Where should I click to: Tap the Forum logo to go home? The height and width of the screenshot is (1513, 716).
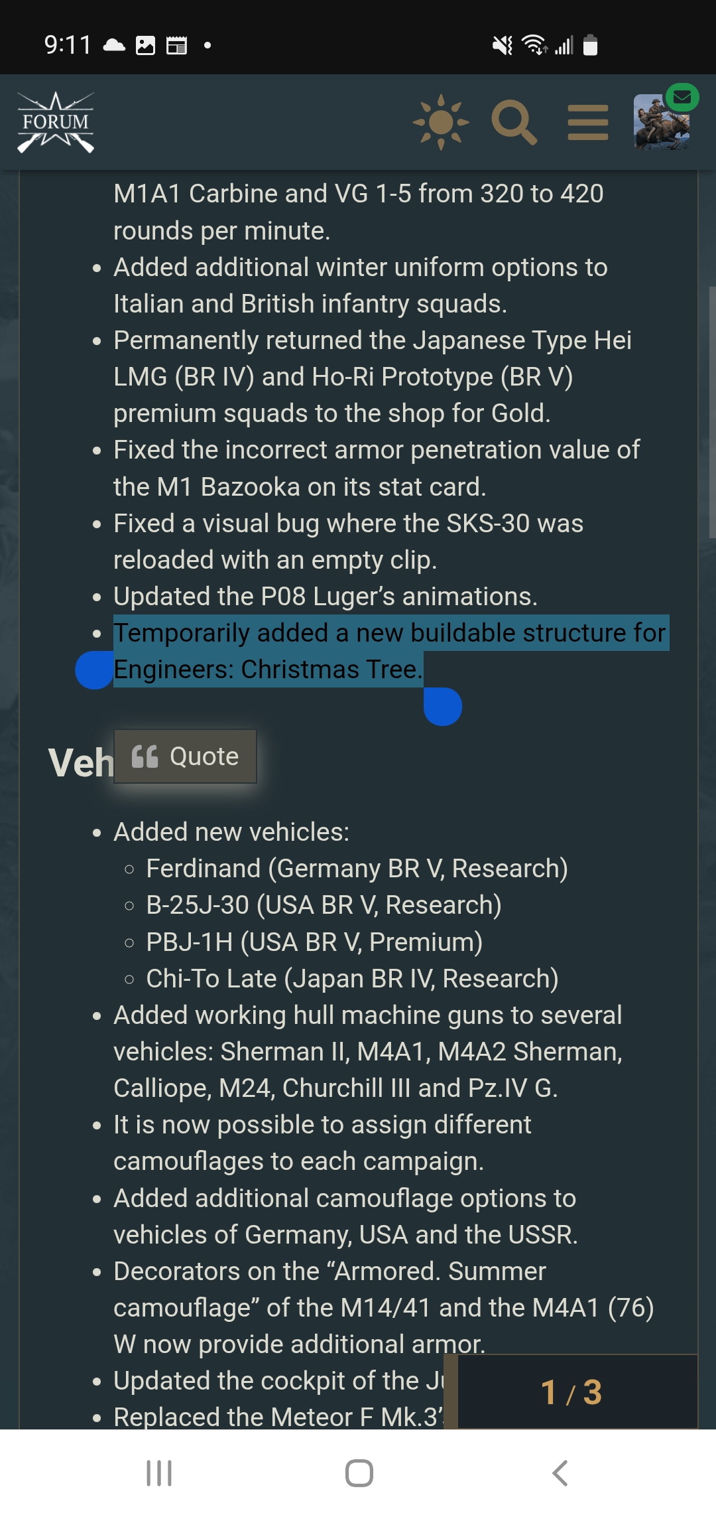point(56,123)
